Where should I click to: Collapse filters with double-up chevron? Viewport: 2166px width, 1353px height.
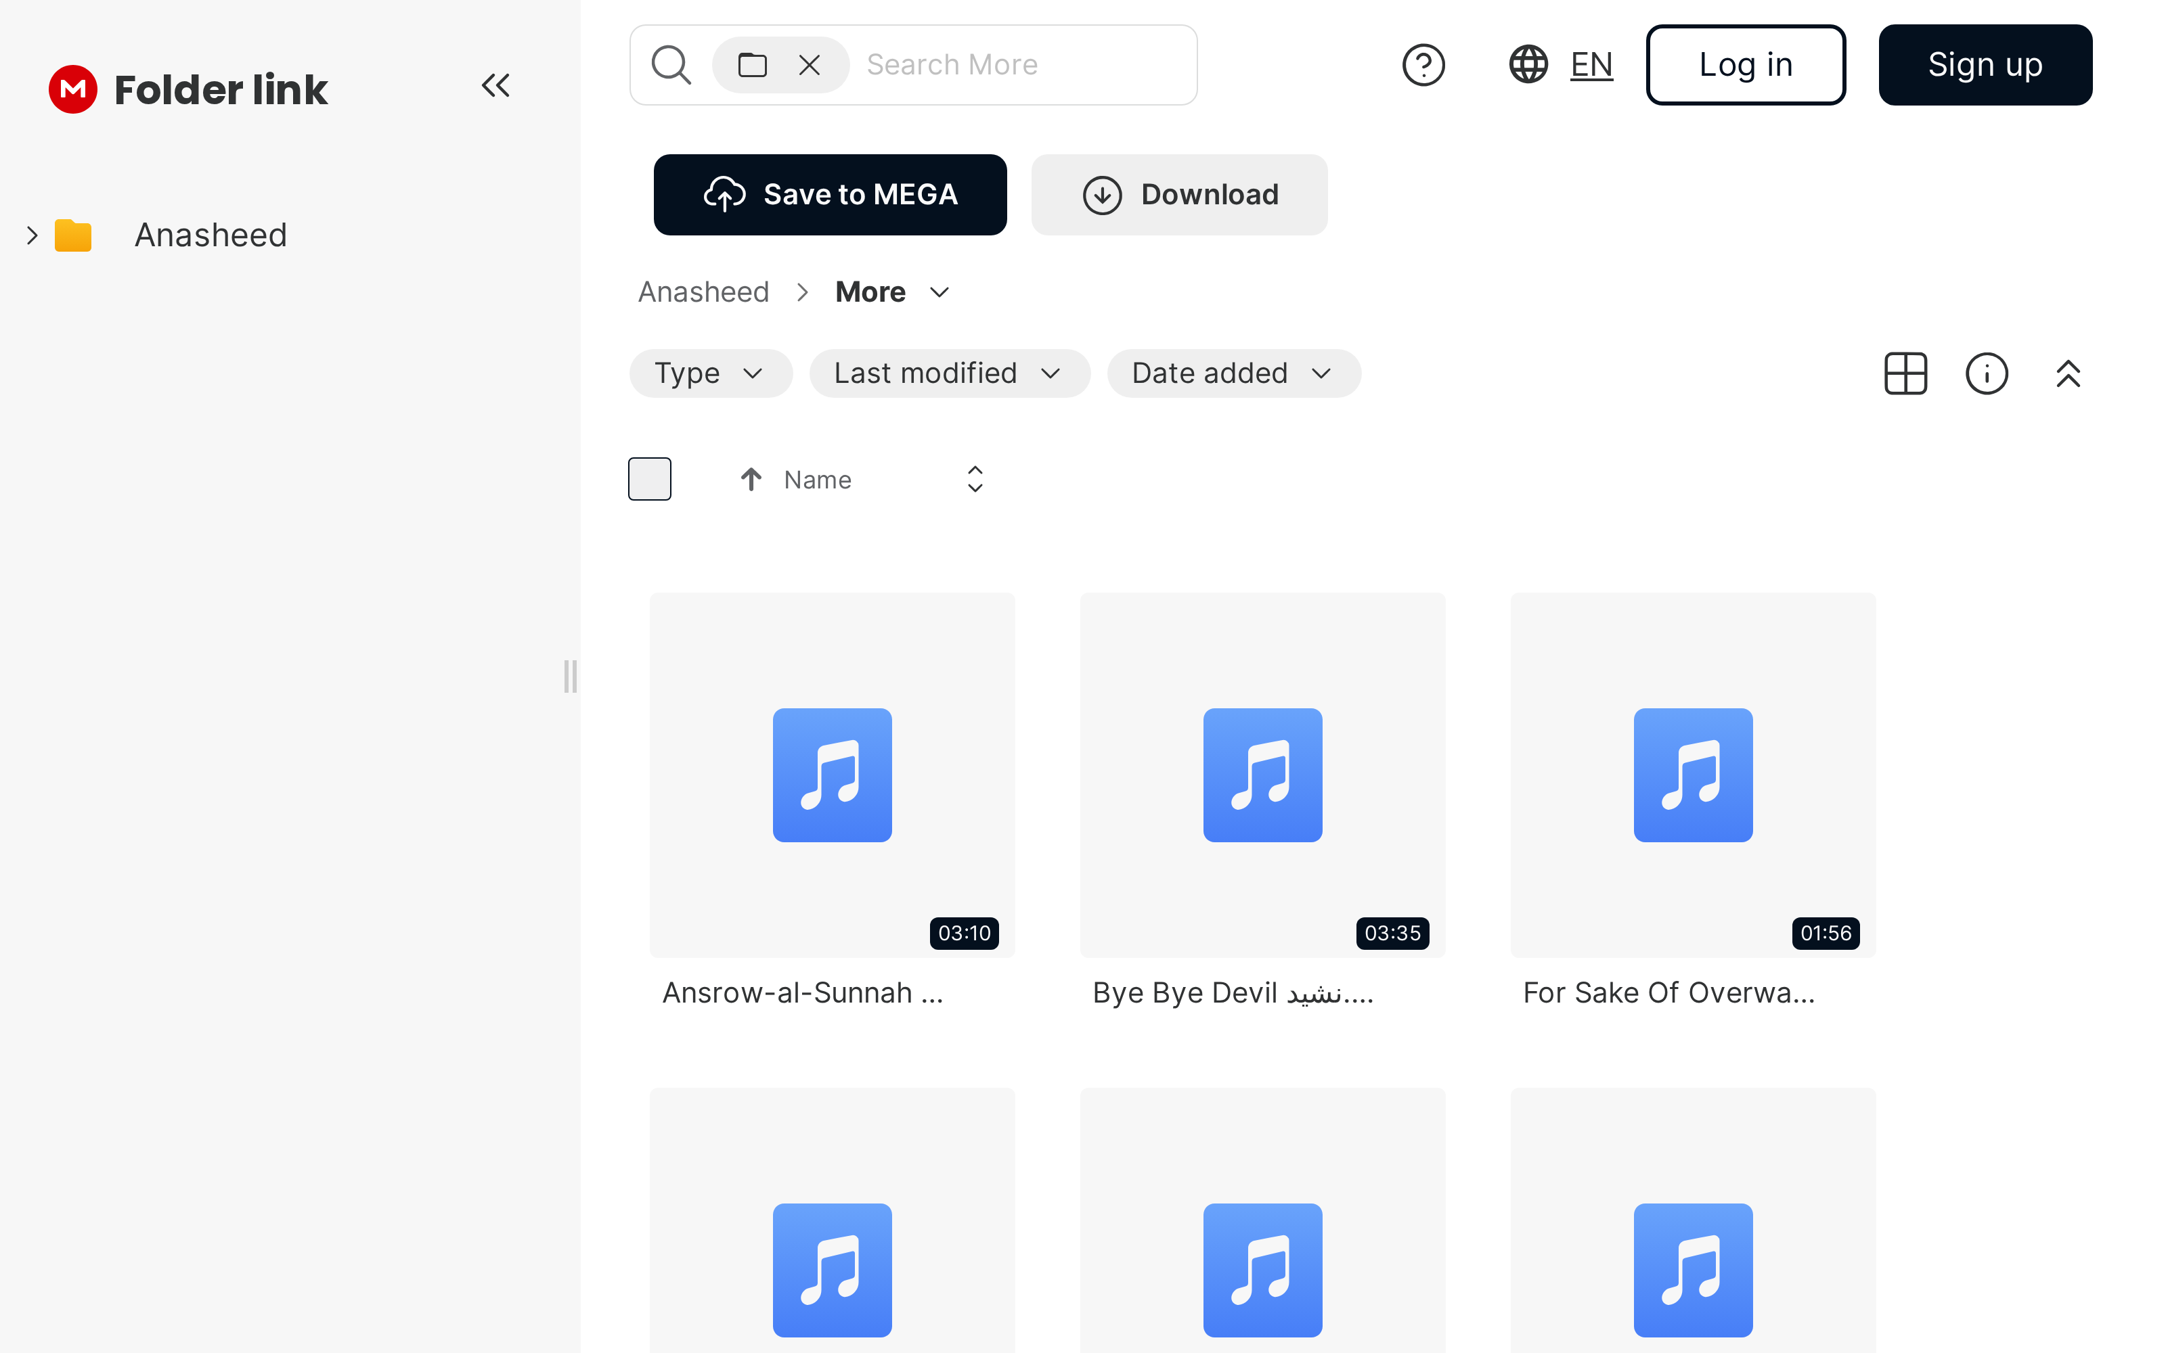[2068, 373]
